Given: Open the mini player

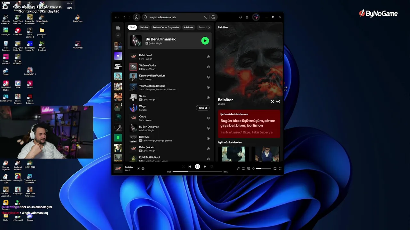Looking at the screenshot, I should point(275,169).
